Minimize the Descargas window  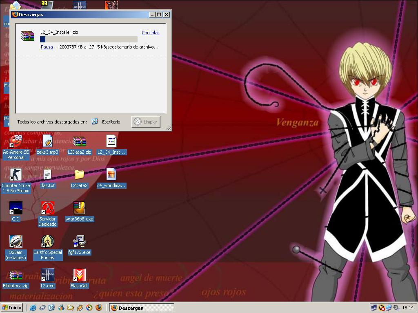[152, 15]
